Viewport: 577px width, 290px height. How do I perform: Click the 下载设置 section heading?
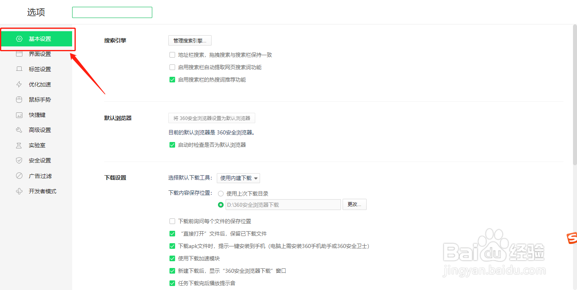pos(115,178)
